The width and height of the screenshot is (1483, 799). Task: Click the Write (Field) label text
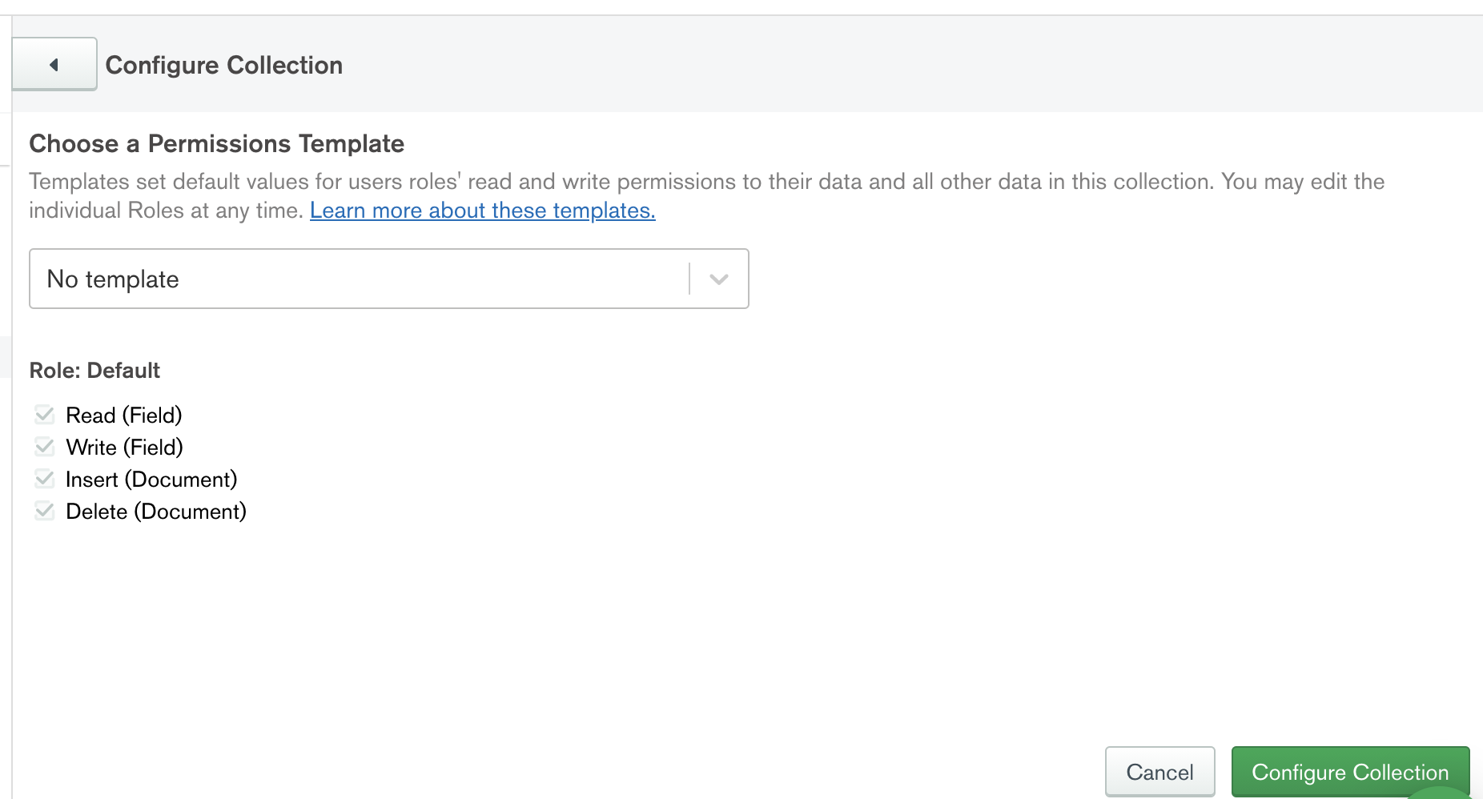pyautogui.click(x=124, y=448)
